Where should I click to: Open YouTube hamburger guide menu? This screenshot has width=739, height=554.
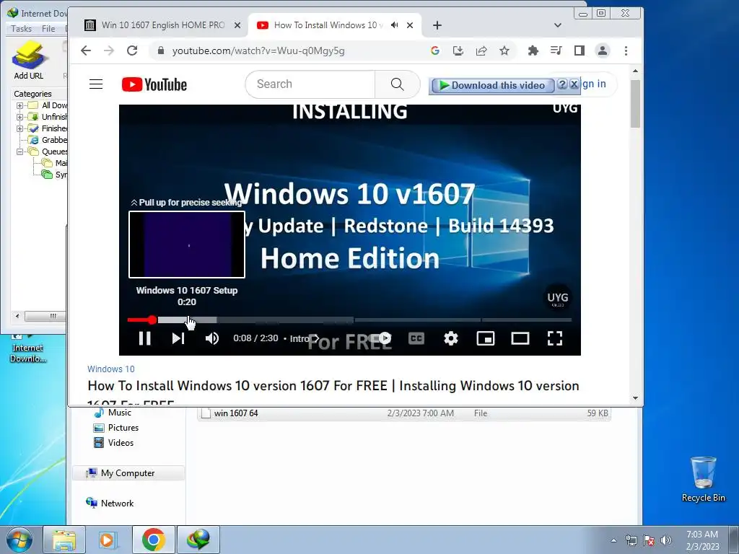(x=96, y=84)
